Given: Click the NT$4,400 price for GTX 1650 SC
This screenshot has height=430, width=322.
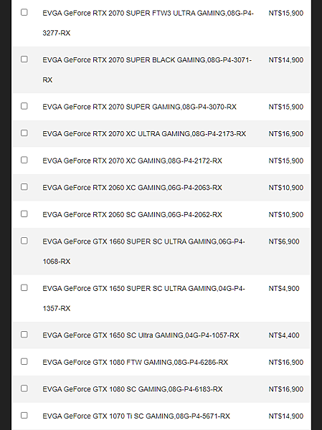Looking at the screenshot, I should [x=284, y=335].
